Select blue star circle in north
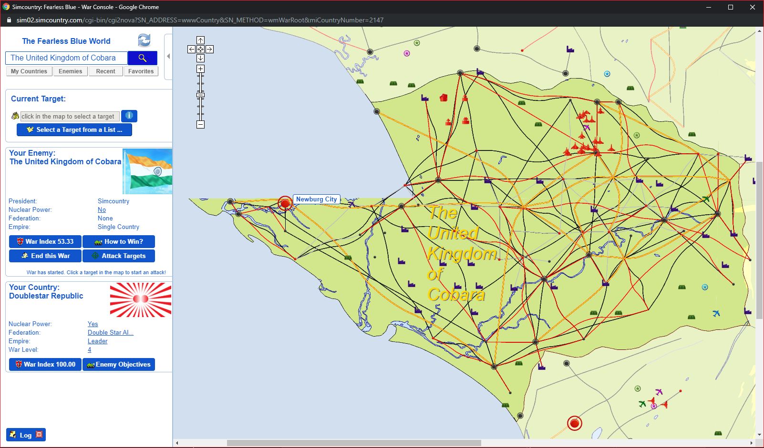This screenshot has height=448, width=764. click(x=607, y=74)
